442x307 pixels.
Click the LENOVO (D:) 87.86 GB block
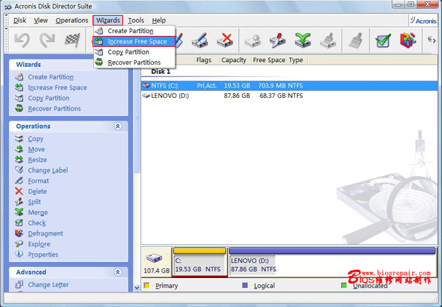[332, 262]
